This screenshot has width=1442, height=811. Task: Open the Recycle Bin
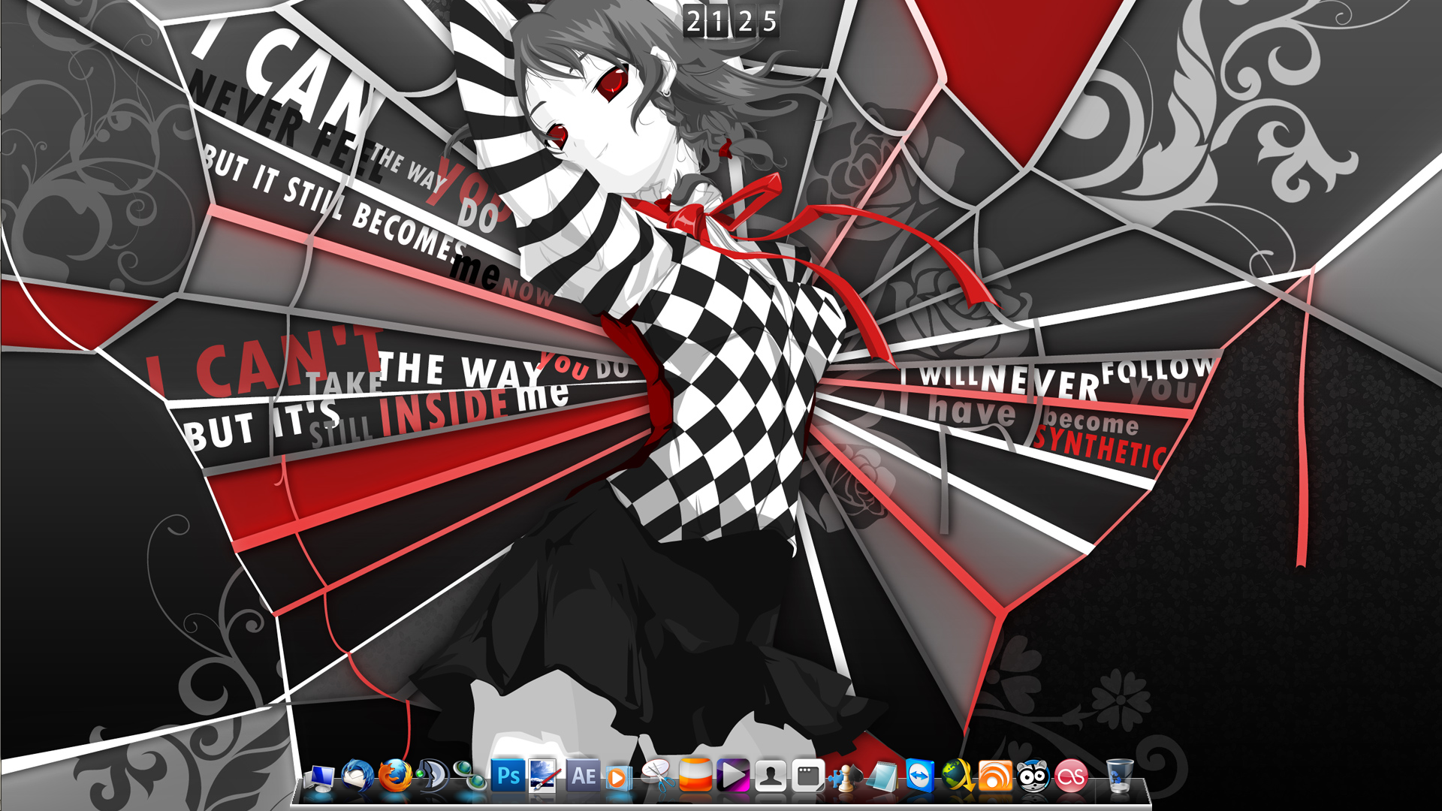pos(1119,776)
